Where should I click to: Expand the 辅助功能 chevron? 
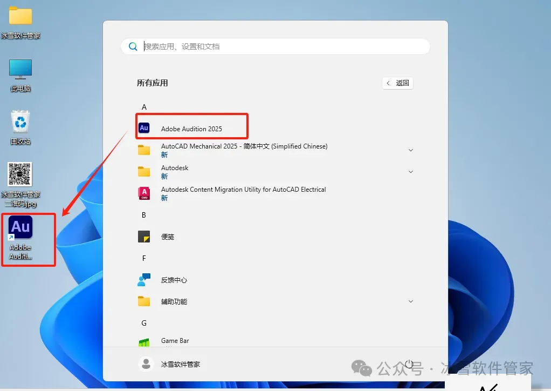coord(410,301)
